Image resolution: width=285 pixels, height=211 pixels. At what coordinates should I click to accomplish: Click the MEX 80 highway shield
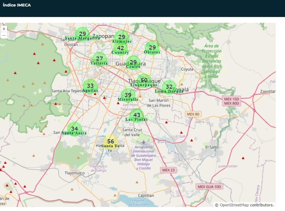coord(193,114)
